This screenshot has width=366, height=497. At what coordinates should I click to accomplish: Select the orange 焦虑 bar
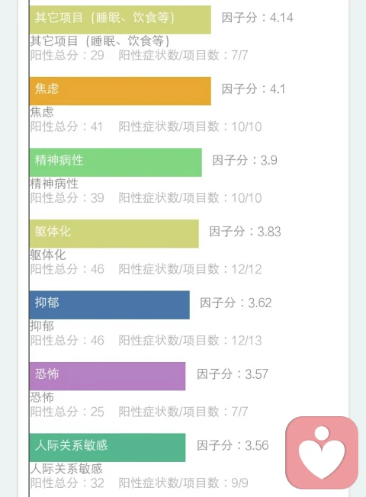point(120,91)
